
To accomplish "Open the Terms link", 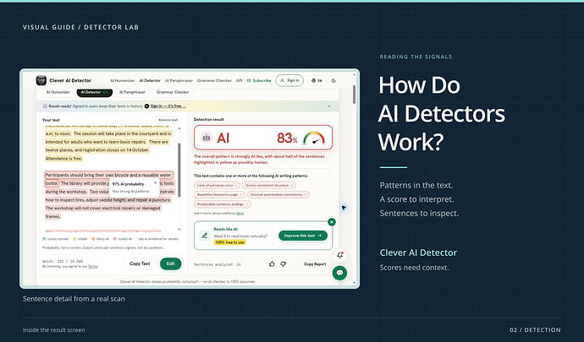I will coord(93,267).
